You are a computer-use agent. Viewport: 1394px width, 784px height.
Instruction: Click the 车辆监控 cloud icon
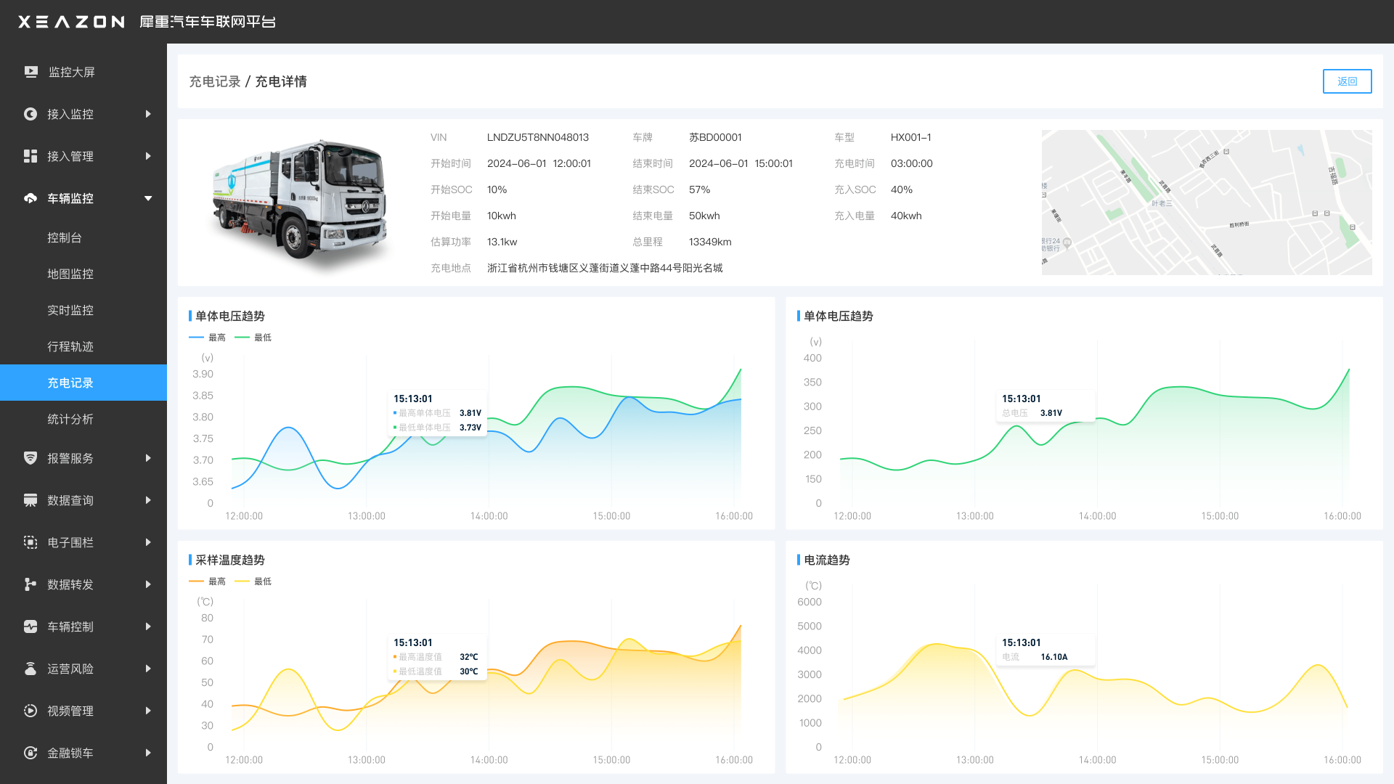pos(30,198)
